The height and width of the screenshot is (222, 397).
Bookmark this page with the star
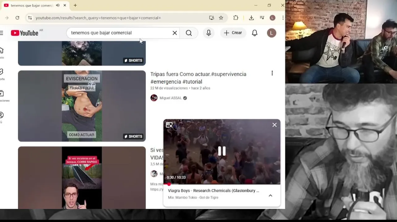[221, 18]
